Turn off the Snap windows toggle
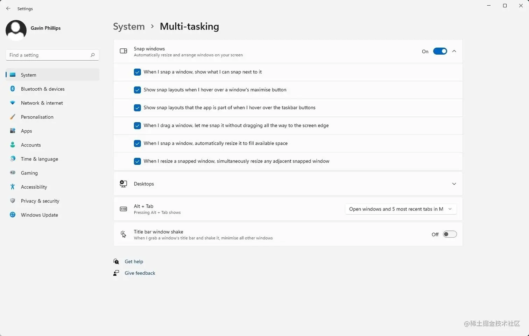The height and width of the screenshot is (336, 529). point(440,51)
